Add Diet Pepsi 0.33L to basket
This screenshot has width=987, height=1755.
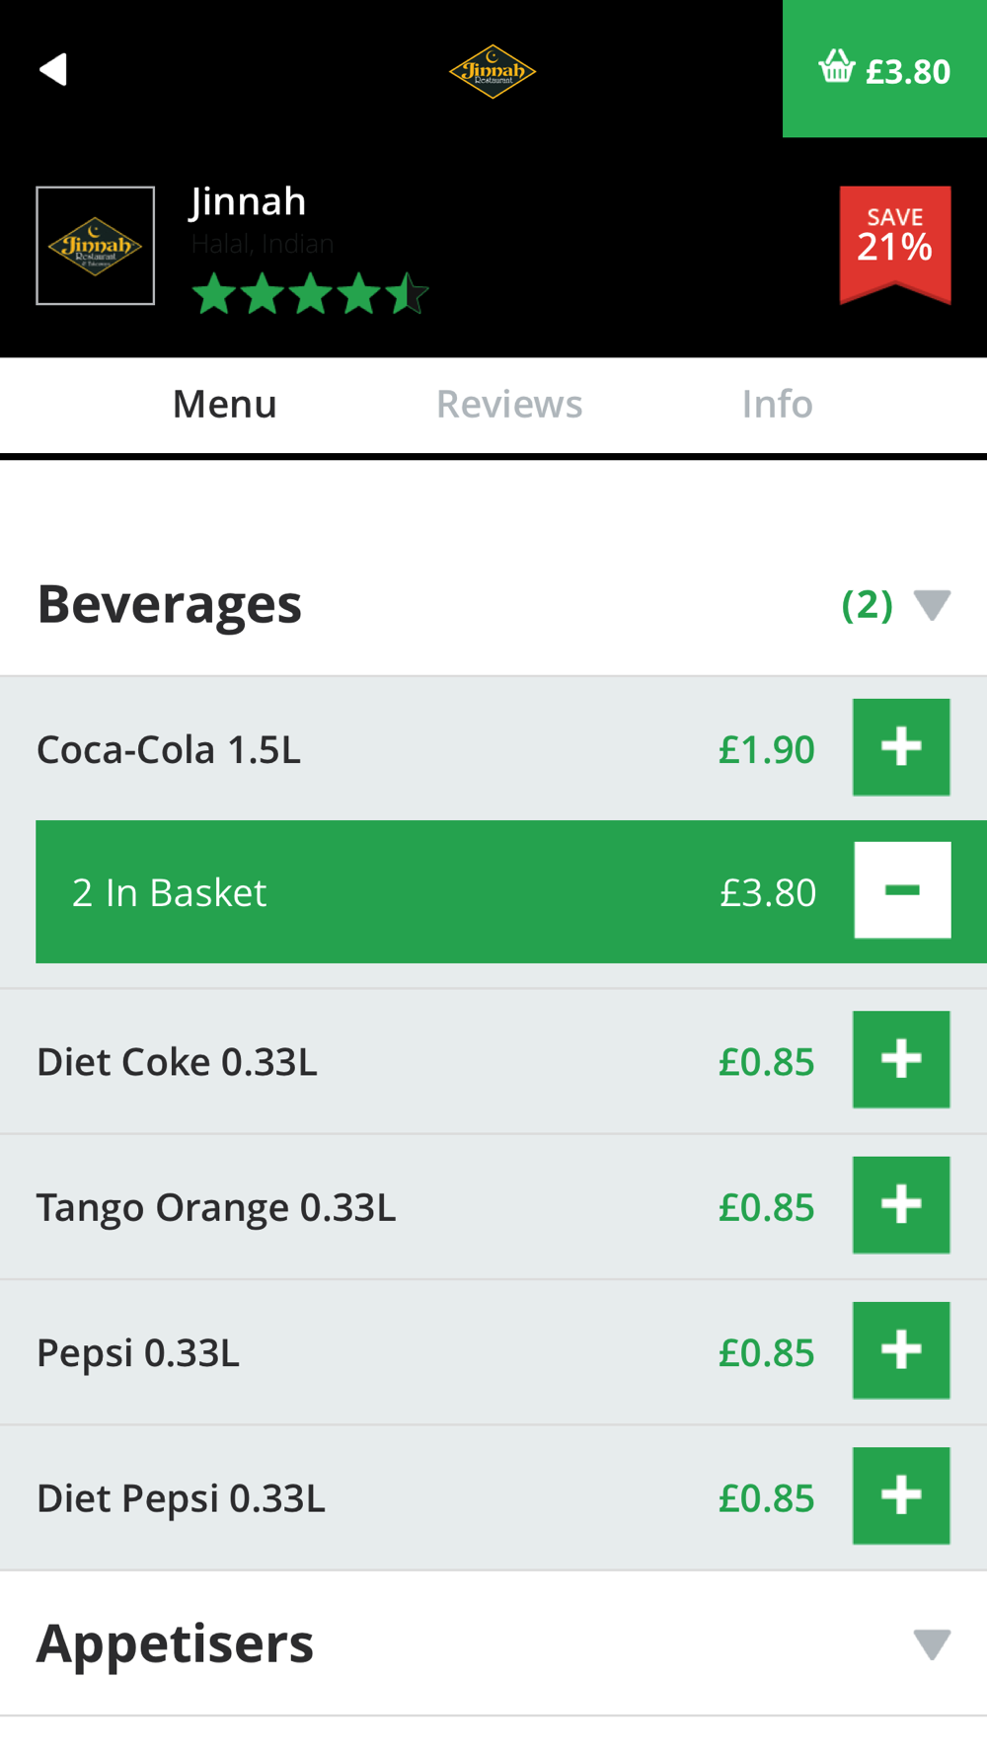[901, 1495]
